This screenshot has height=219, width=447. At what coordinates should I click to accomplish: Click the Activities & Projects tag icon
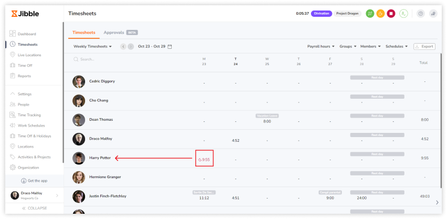13,157
